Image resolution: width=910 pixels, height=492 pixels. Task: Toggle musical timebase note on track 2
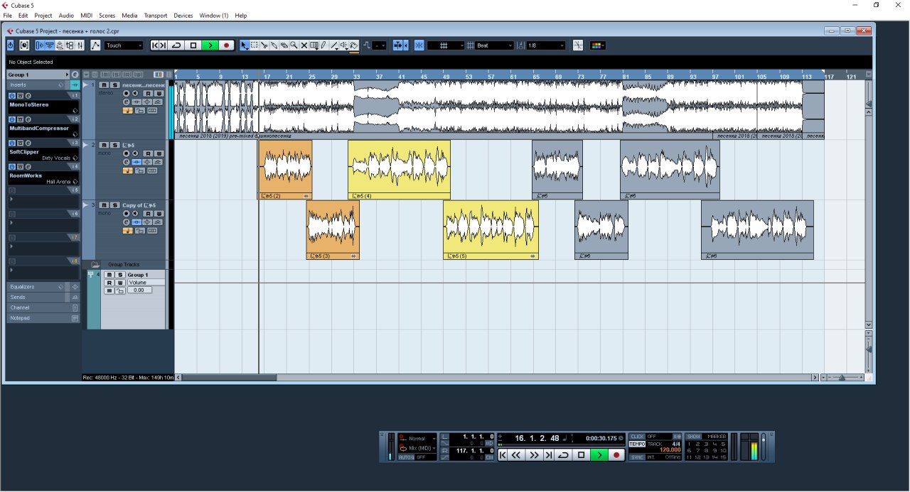[x=128, y=170]
